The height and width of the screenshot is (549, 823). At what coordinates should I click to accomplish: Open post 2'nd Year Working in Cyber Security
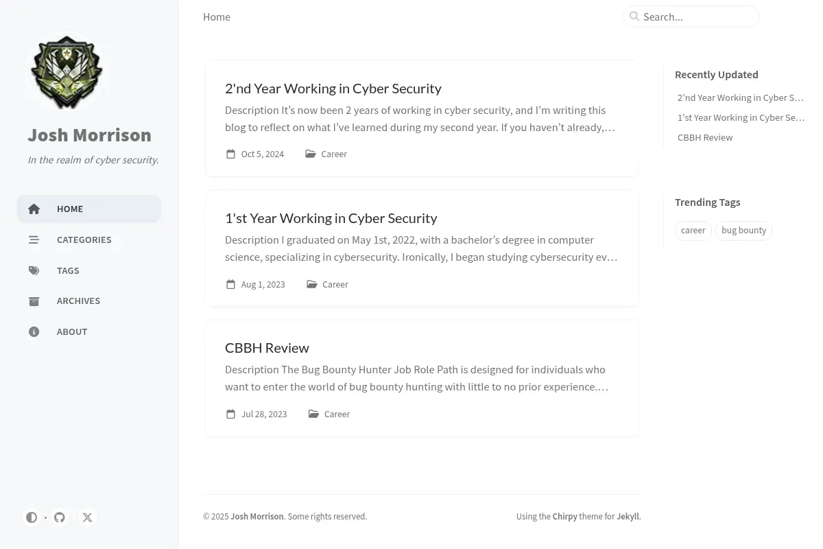point(333,88)
